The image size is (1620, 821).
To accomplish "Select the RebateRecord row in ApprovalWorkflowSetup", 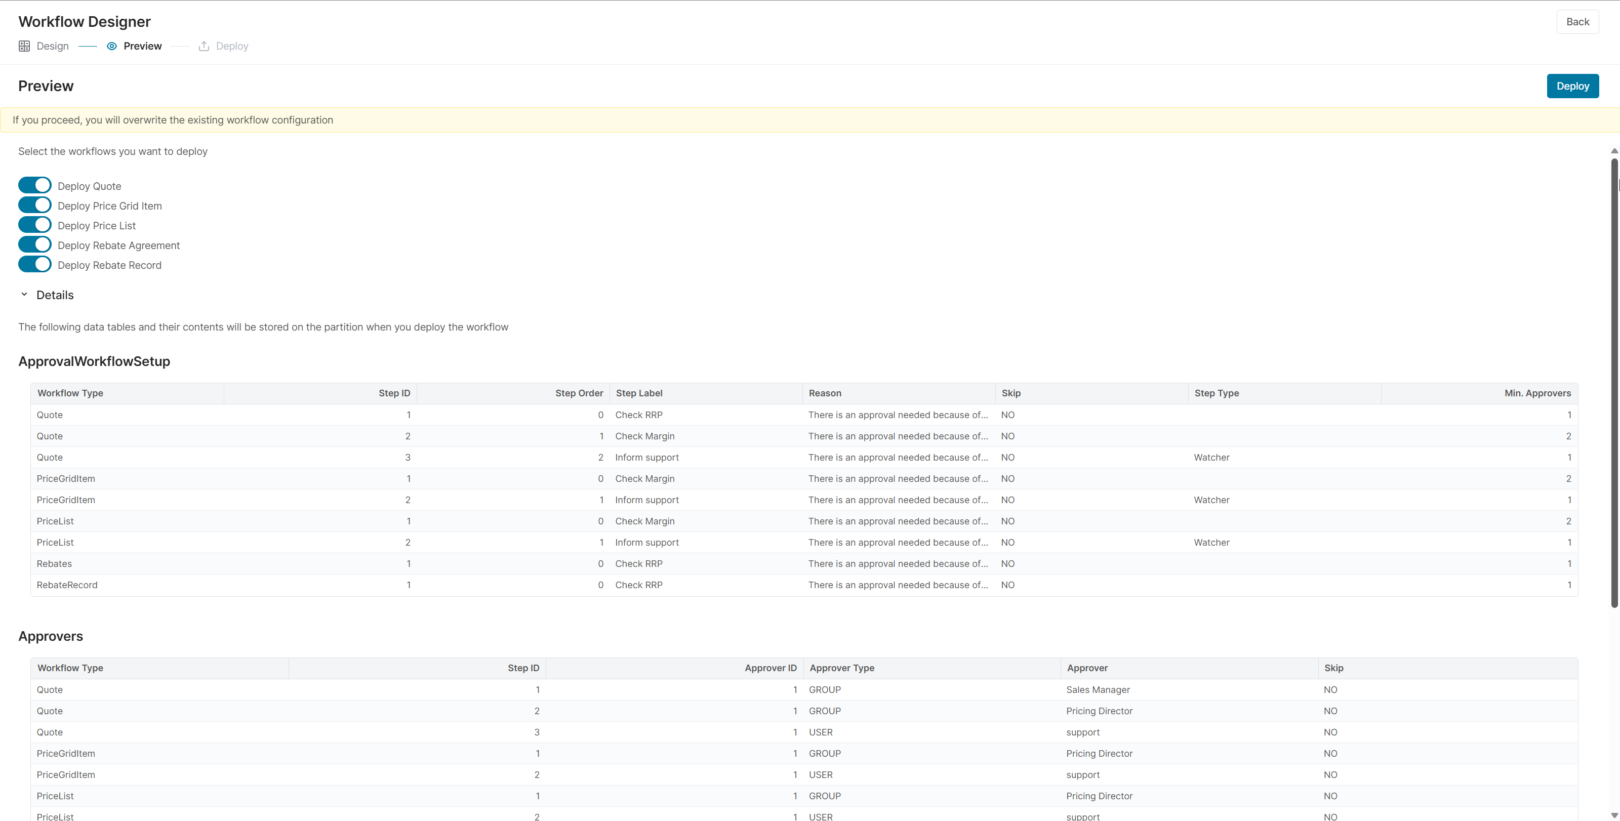I will point(67,585).
